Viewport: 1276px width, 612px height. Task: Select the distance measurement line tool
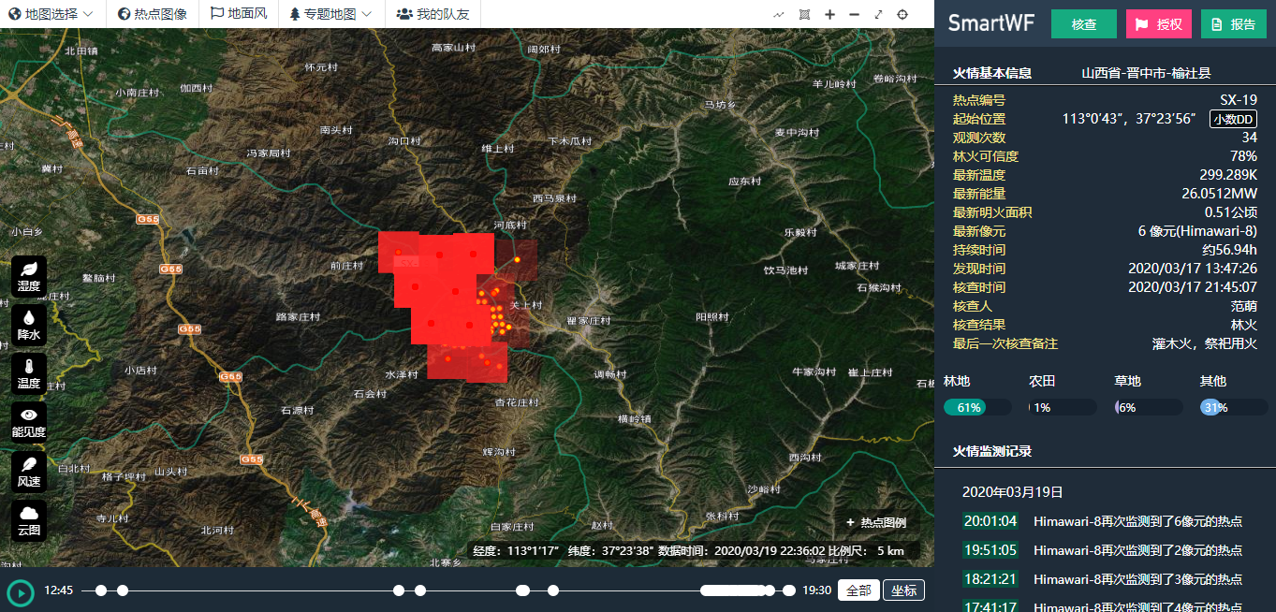[x=779, y=14]
